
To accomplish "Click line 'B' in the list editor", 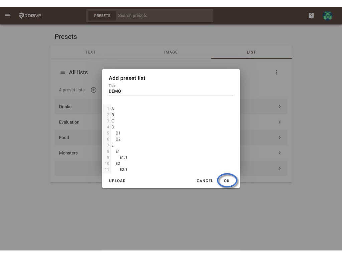I will tap(113, 115).
